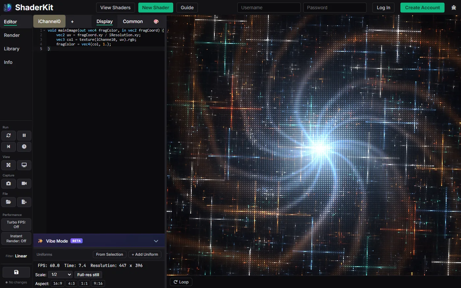461x288 pixels.
Task: Click the New Shader button
Action: (x=156, y=8)
